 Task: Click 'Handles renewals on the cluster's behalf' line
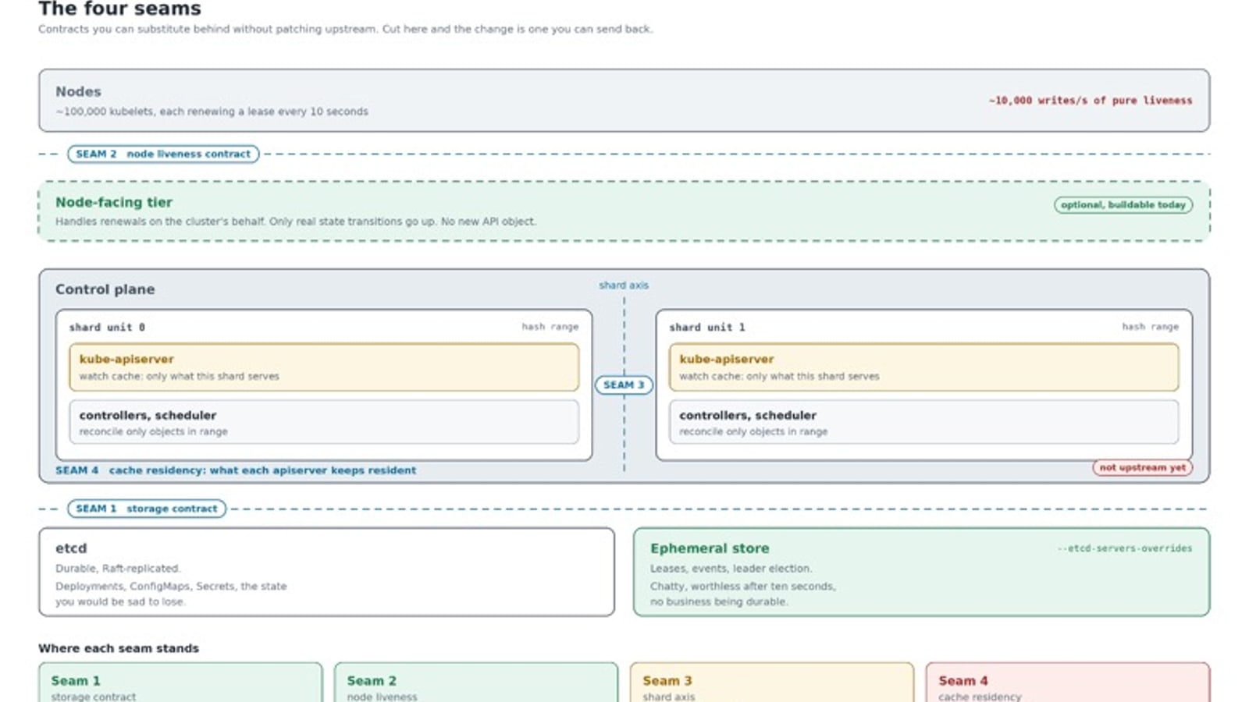(x=296, y=222)
